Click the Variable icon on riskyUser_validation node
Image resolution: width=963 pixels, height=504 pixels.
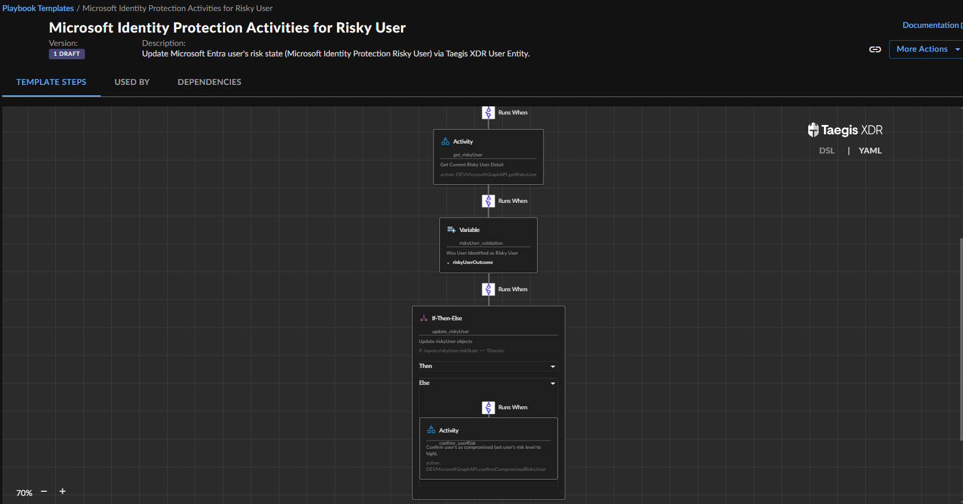[451, 230]
